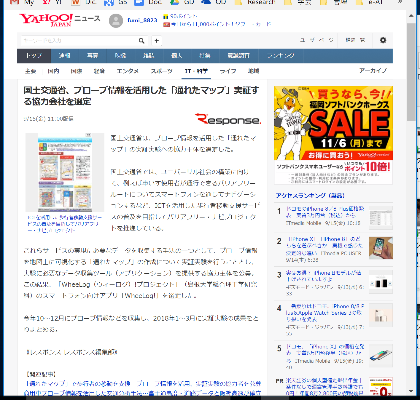The height and width of the screenshot is (400, 420).
Task: Go to the スポーツ category
Action: coord(161,71)
